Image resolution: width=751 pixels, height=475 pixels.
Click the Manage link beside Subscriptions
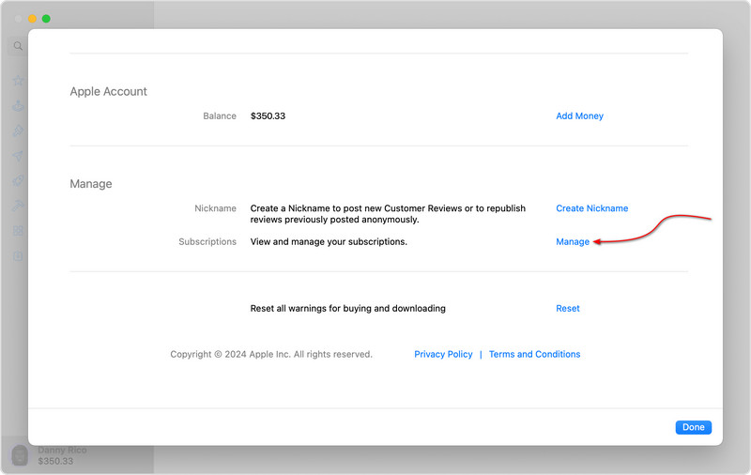pos(573,242)
